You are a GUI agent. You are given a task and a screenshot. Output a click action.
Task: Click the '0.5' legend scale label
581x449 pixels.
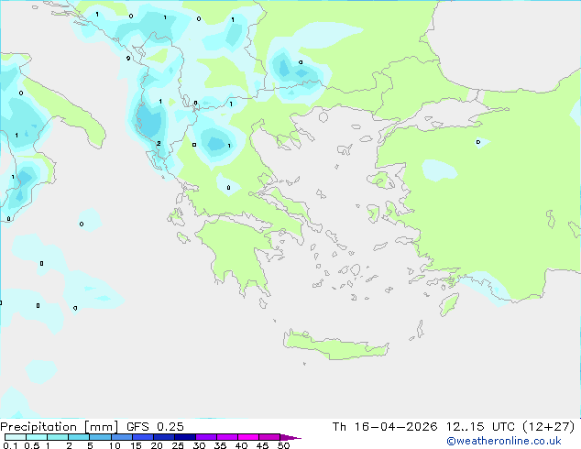[x=31, y=445]
